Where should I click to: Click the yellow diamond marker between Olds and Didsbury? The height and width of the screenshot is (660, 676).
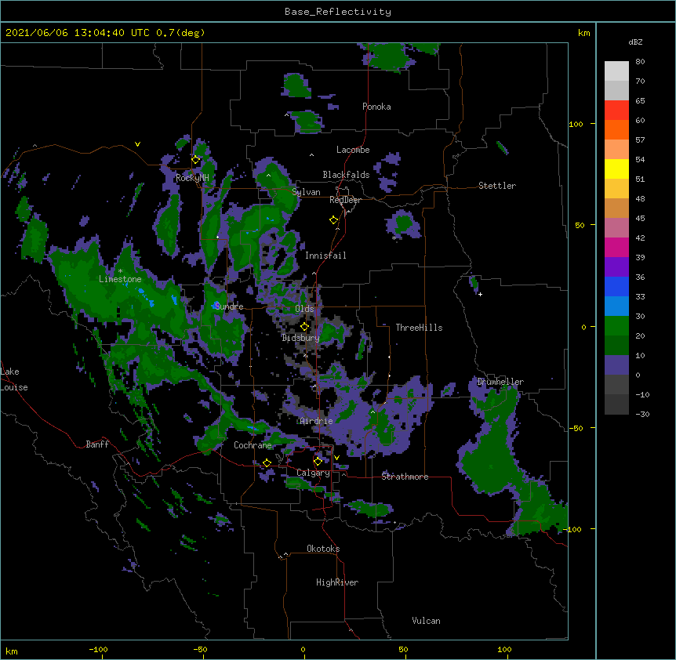[x=304, y=327]
